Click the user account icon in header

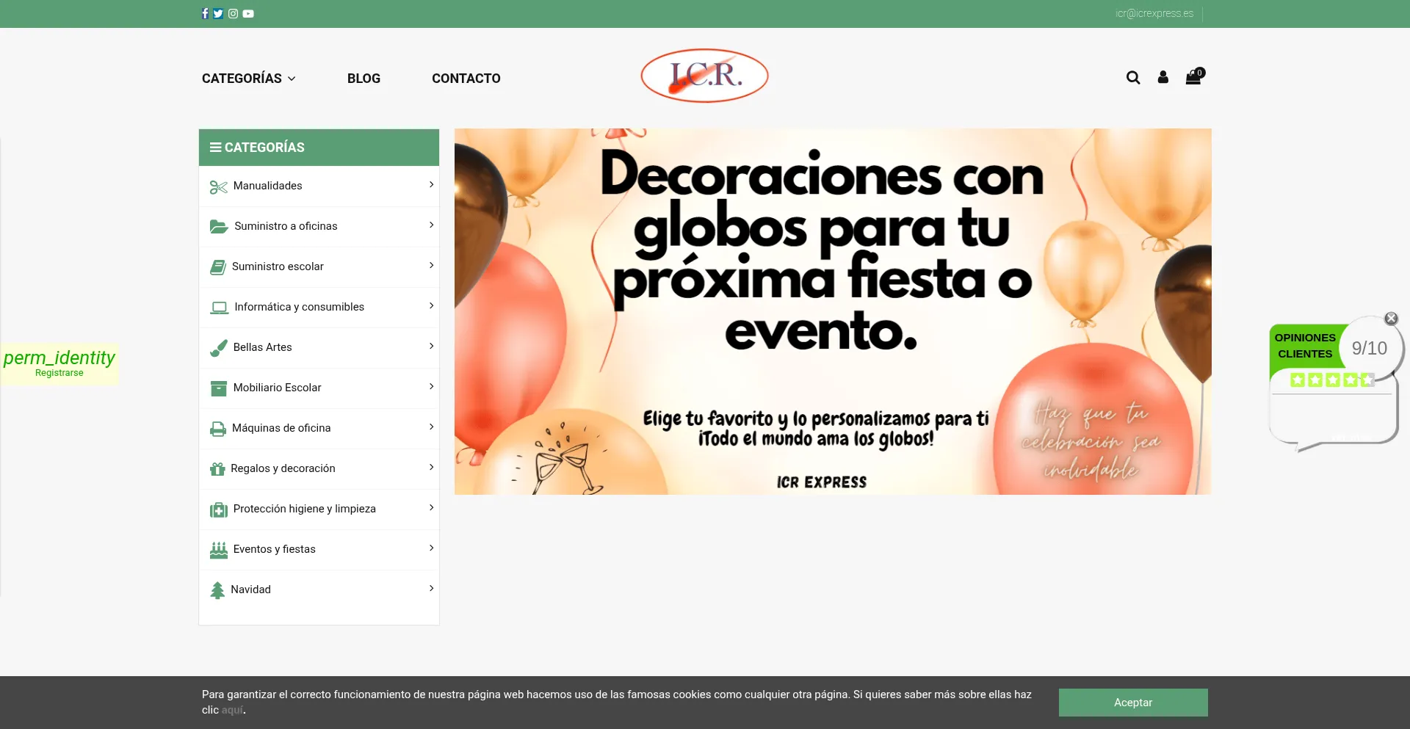tap(1163, 77)
